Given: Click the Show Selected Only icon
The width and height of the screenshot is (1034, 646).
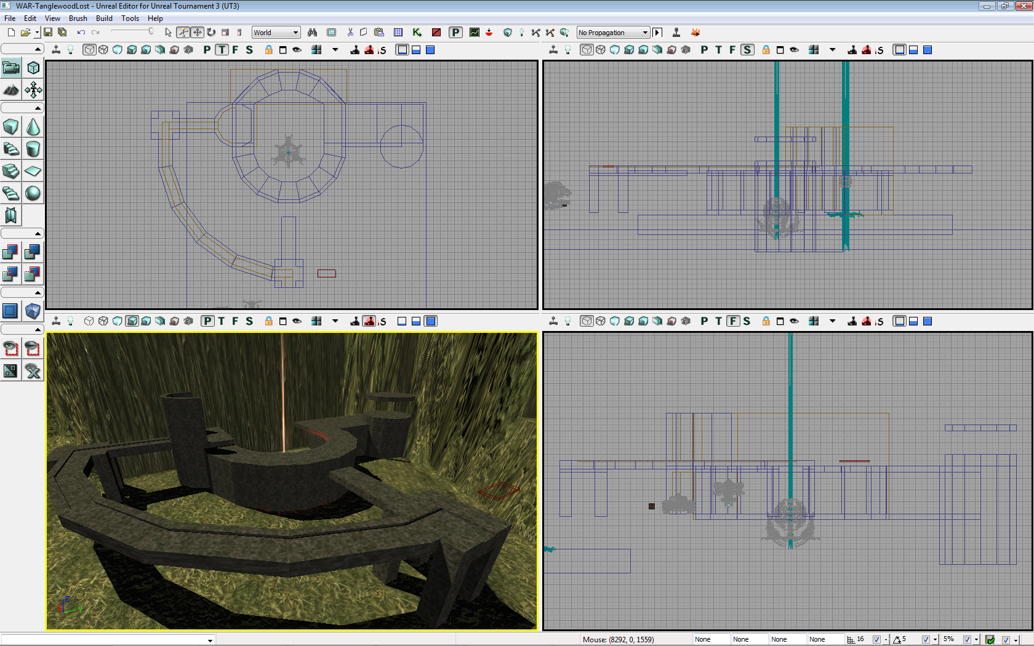Looking at the screenshot, I should point(11,349).
